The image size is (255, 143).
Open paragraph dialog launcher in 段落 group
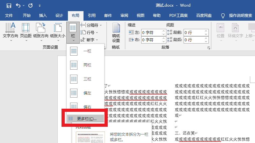[209, 48]
